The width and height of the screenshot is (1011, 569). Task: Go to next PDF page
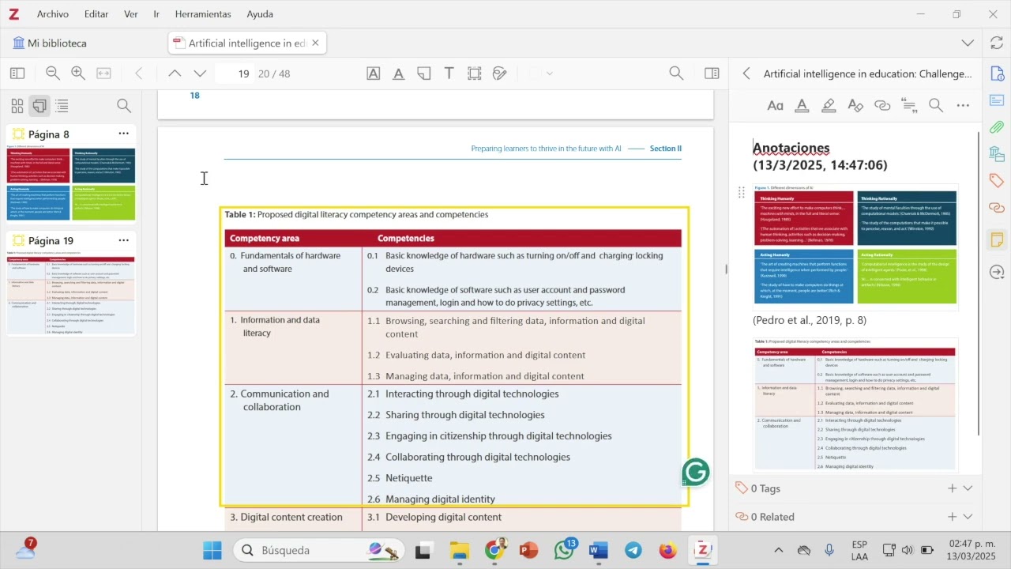tap(200, 73)
